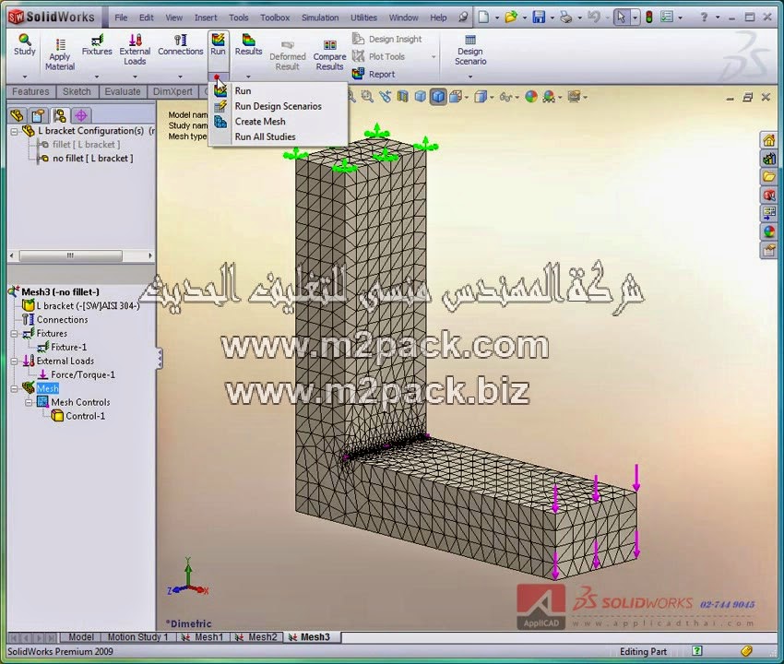Switch to the Motion Study 1 tab

pos(138,637)
